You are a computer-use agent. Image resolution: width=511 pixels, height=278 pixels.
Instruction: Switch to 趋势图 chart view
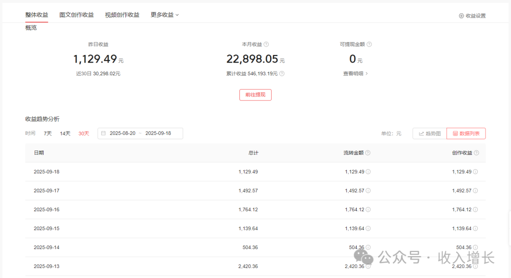tap(430, 134)
